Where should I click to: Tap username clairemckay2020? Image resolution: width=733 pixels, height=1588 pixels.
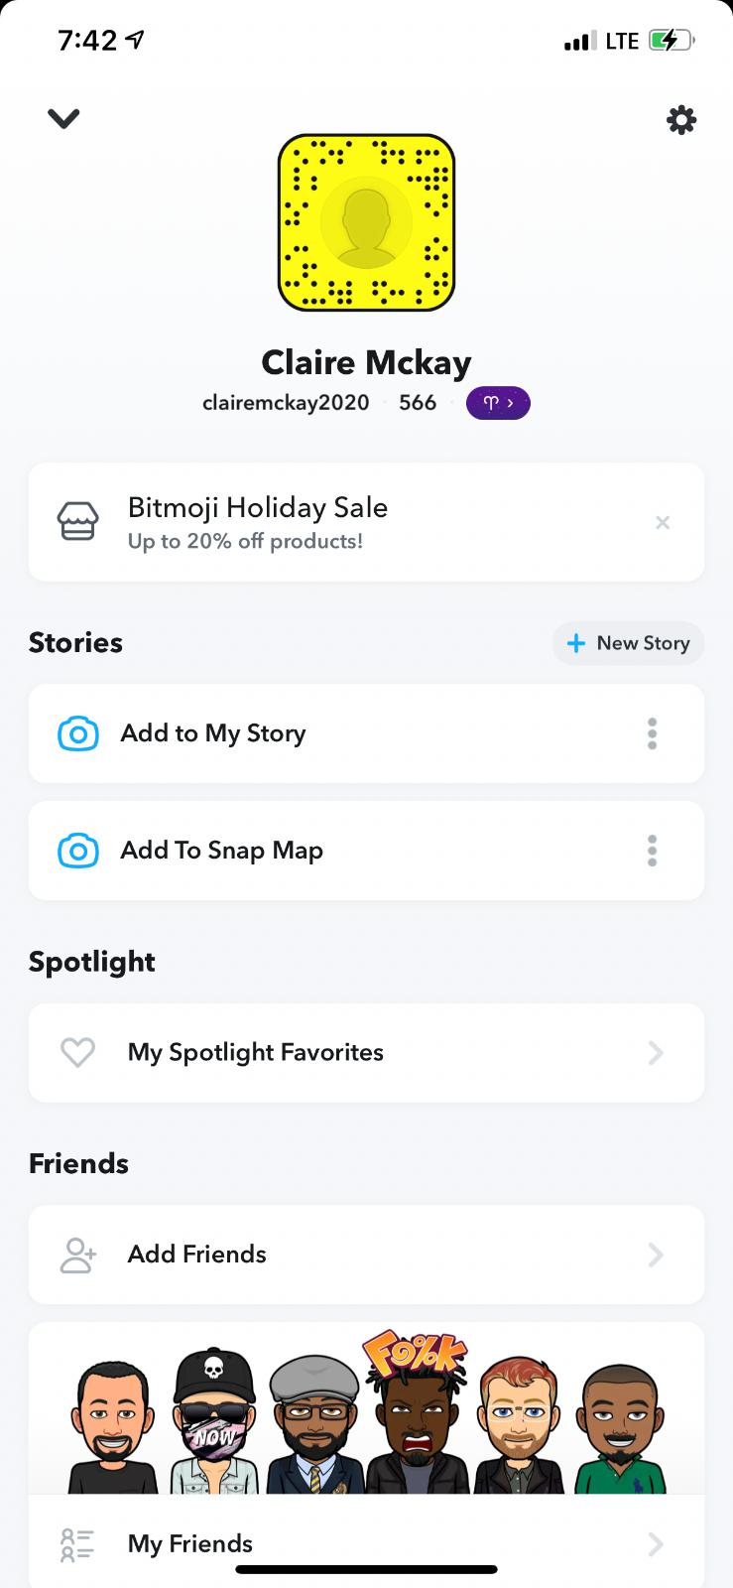click(286, 403)
